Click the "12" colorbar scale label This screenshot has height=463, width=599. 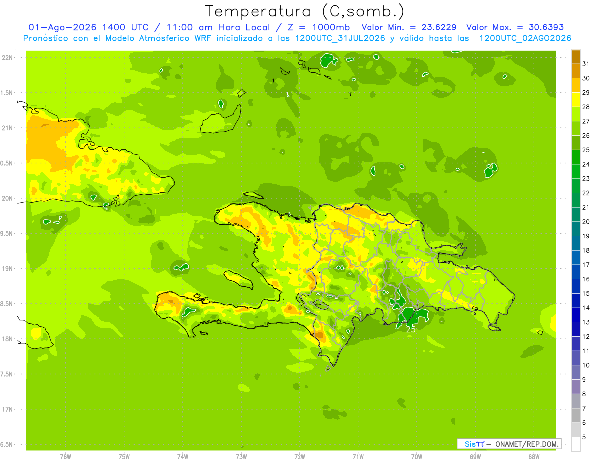click(586, 337)
